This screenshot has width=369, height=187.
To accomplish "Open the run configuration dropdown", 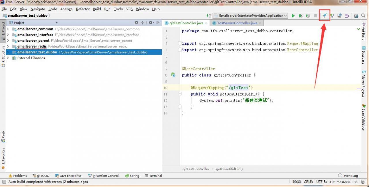I will coord(250,16).
